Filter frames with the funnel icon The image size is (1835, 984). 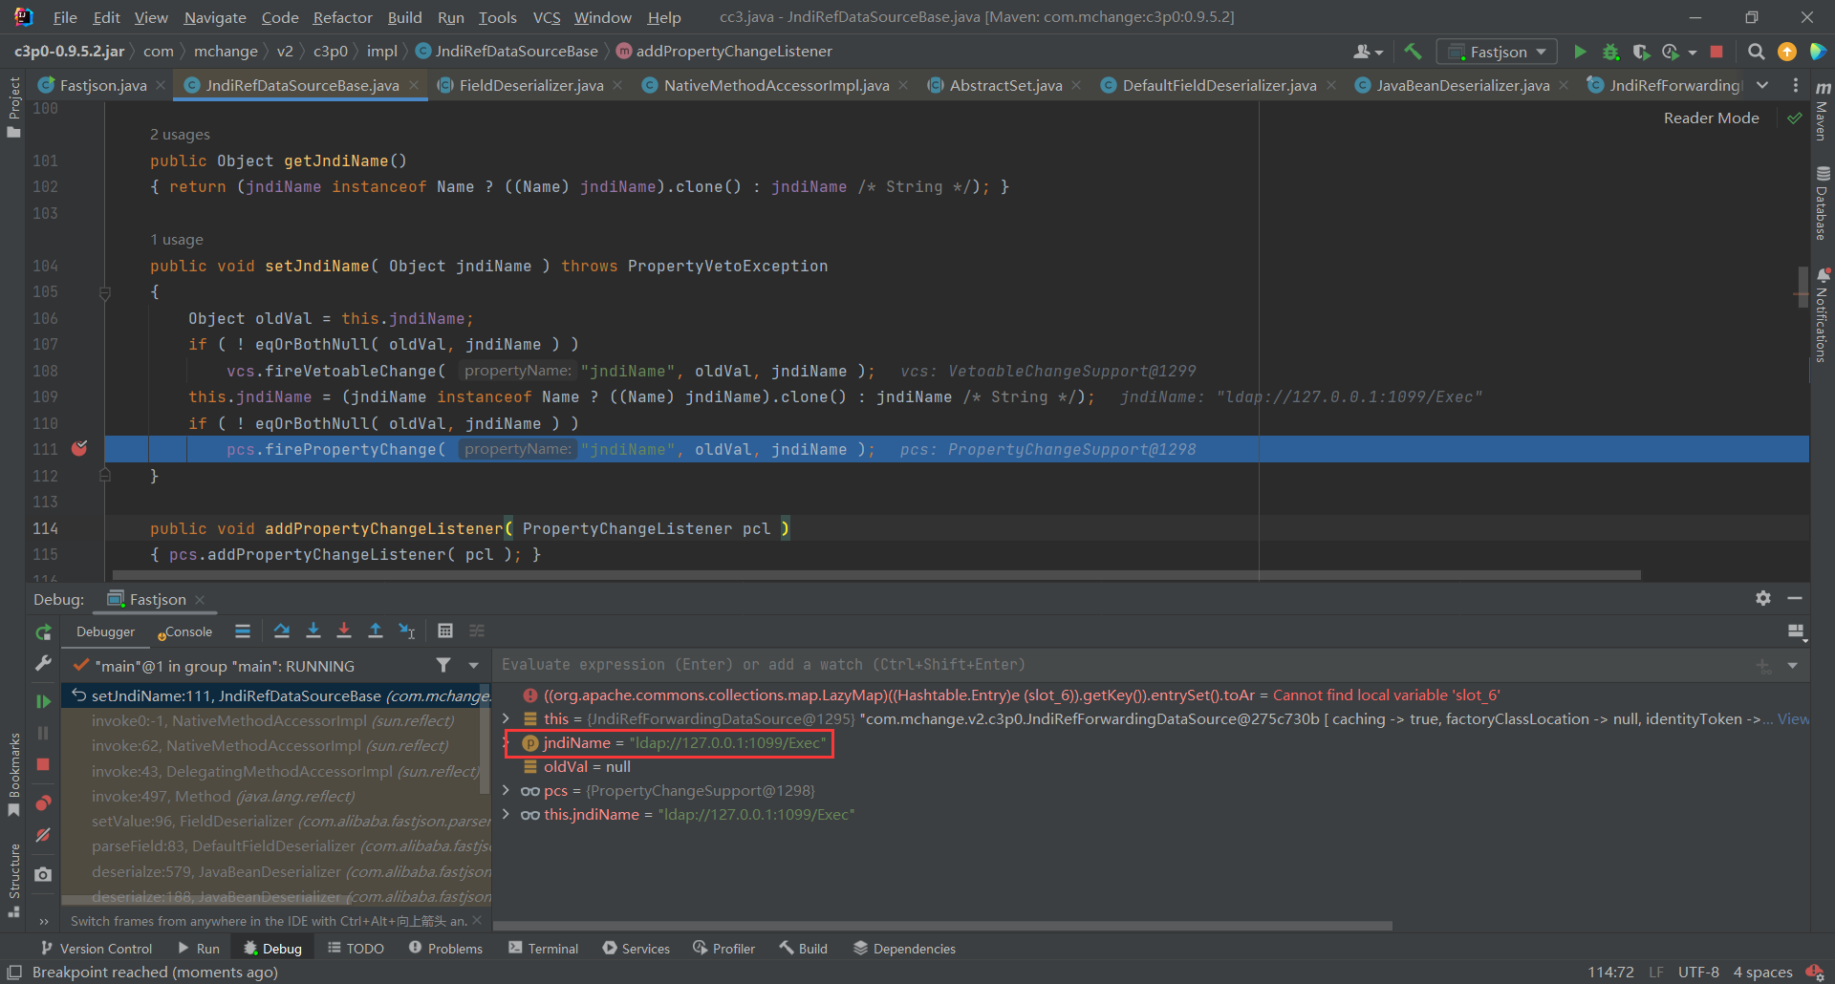click(443, 665)
